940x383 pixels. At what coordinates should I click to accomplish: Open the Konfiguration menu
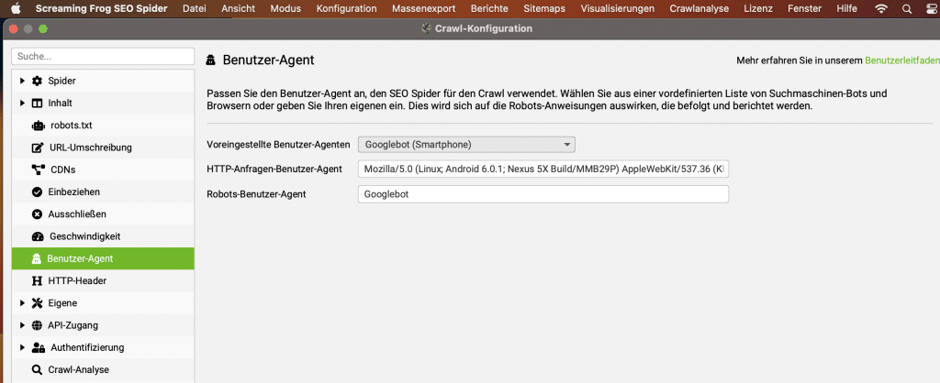346,8
